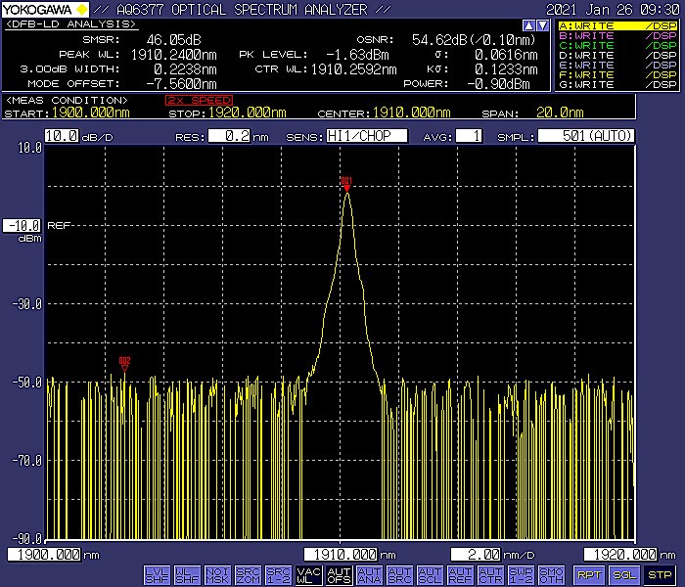
Task: Toggle the LVL SHF level shift indicator
Action: click(157, 574)
